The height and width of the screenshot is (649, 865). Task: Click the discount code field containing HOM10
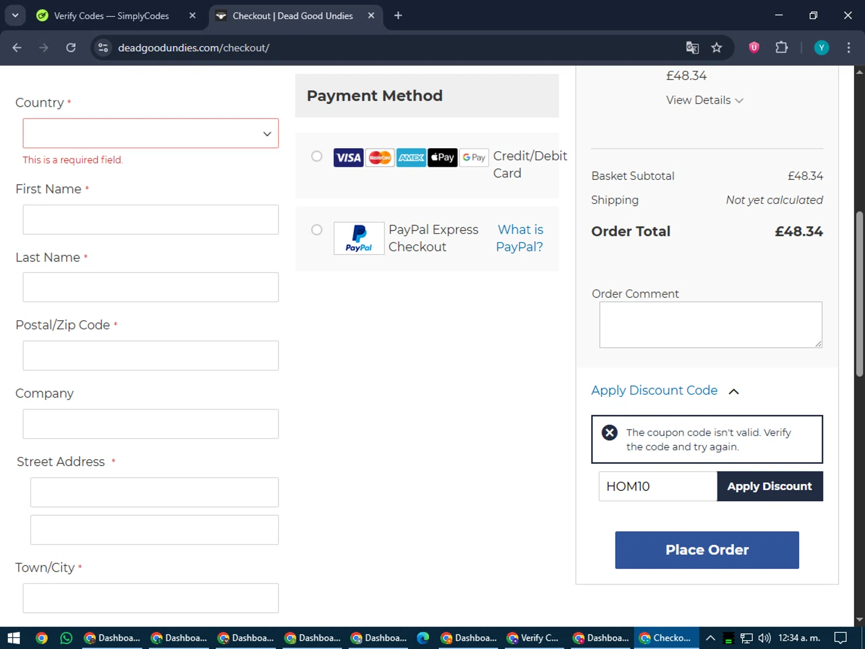click(658, 486)
